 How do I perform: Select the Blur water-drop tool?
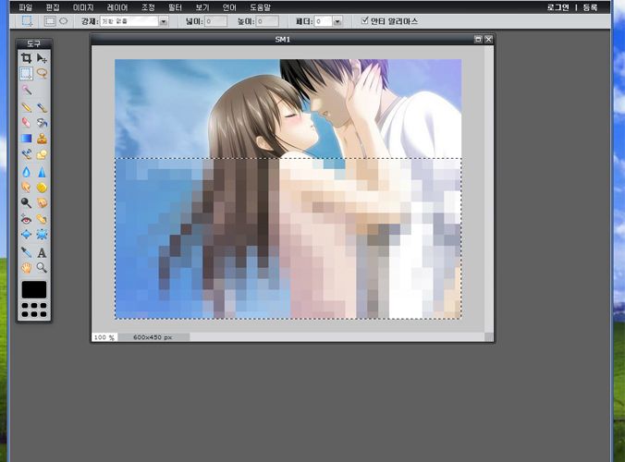(x=26, y=172)
